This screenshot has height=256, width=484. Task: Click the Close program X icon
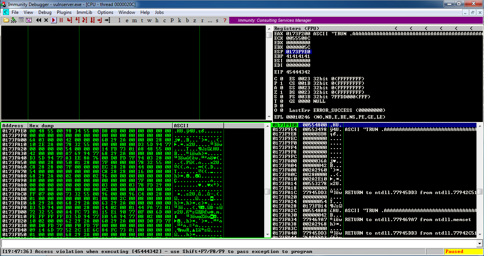(46, 20)
